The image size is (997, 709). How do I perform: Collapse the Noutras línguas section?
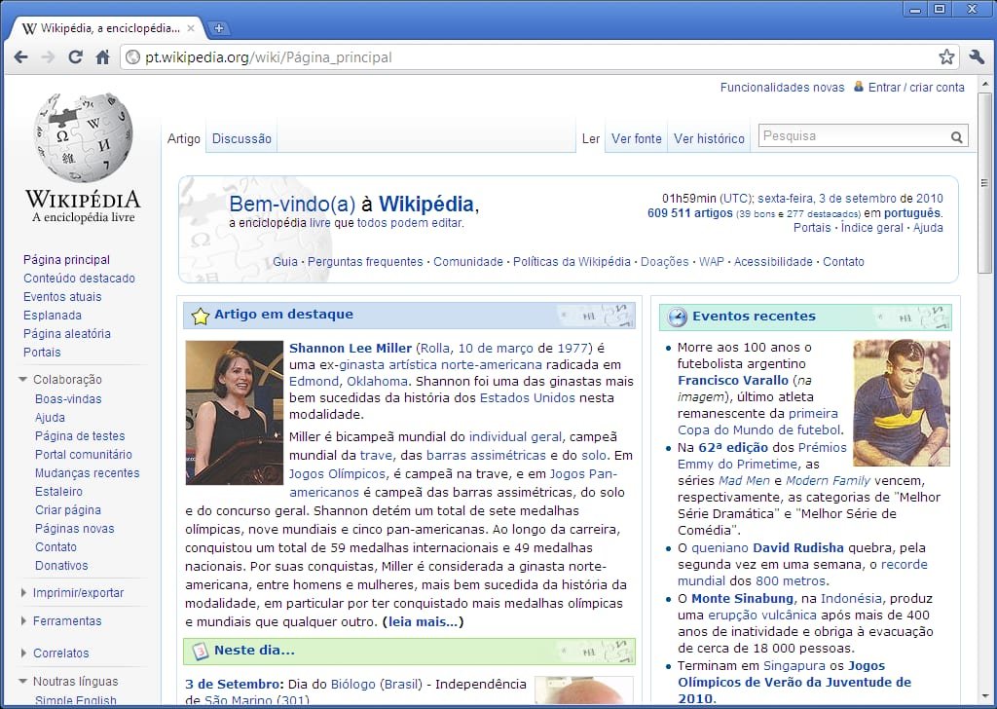click(23, 681)
